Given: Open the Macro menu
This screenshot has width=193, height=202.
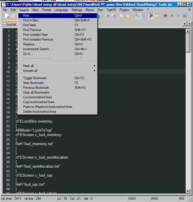Looking at the screenshot, I should click(90, 10).
